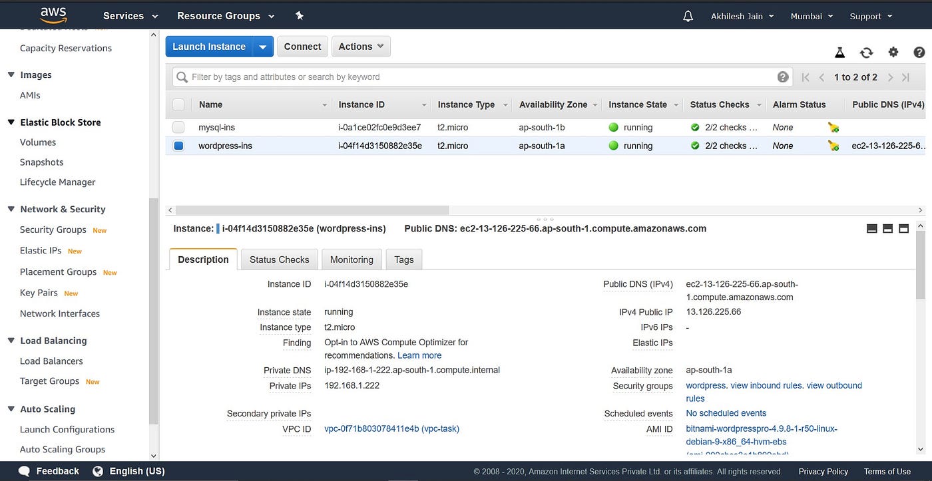Open Load Balancers in sidebar
The height and width of the screenshot is (481, 932).
(x=51, y=361)
